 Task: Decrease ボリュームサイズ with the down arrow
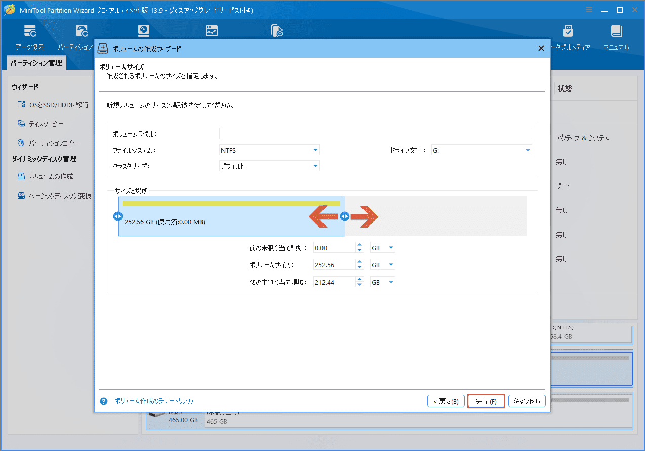[x=359, y=267]
